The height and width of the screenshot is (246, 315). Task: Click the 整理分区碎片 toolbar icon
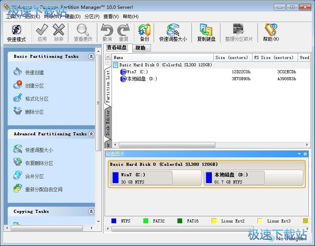coord(239,30)
